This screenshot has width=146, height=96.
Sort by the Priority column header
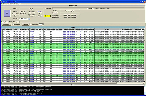point(21,29)
